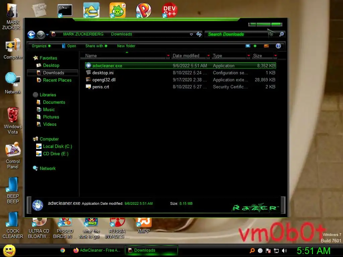
Task: Click the Network desktop icon
Action: pyautogui.click(x=13, y=83)
